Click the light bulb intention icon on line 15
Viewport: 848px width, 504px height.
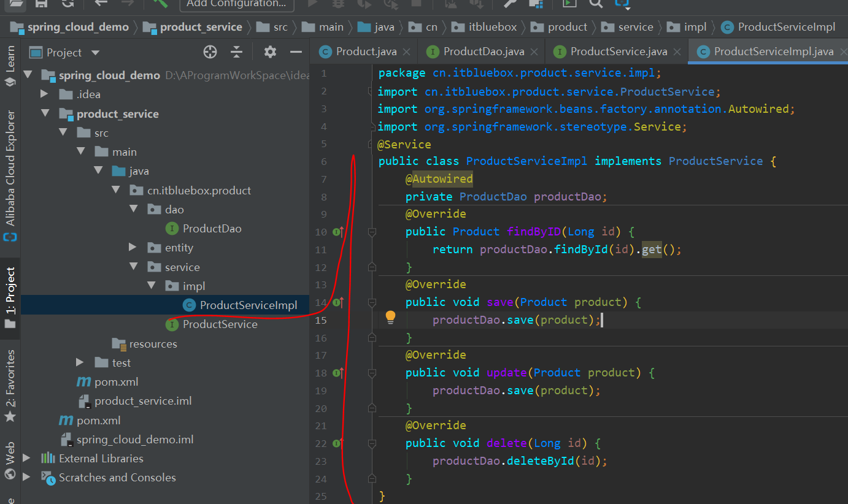(390, 317)
